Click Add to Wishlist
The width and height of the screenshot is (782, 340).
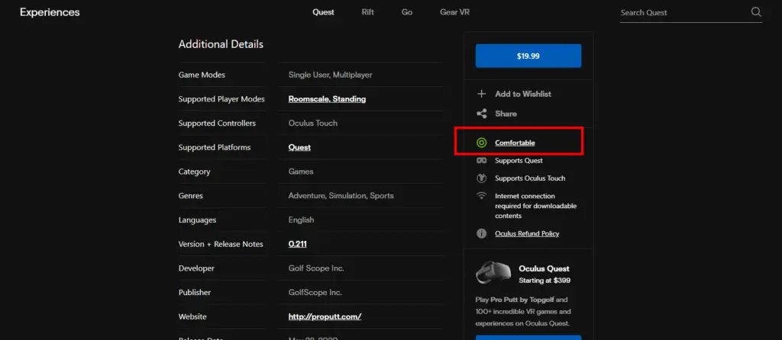tap(522, 94)
